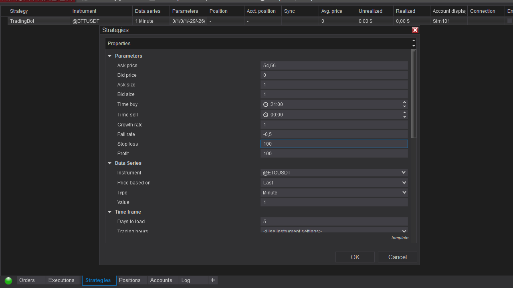Click the Properties panel up arrow
Viewport: 513px width, 288px height.
pos(414,41)
